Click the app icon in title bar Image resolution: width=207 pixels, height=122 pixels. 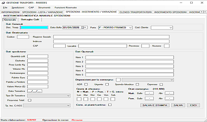point(3,3)
